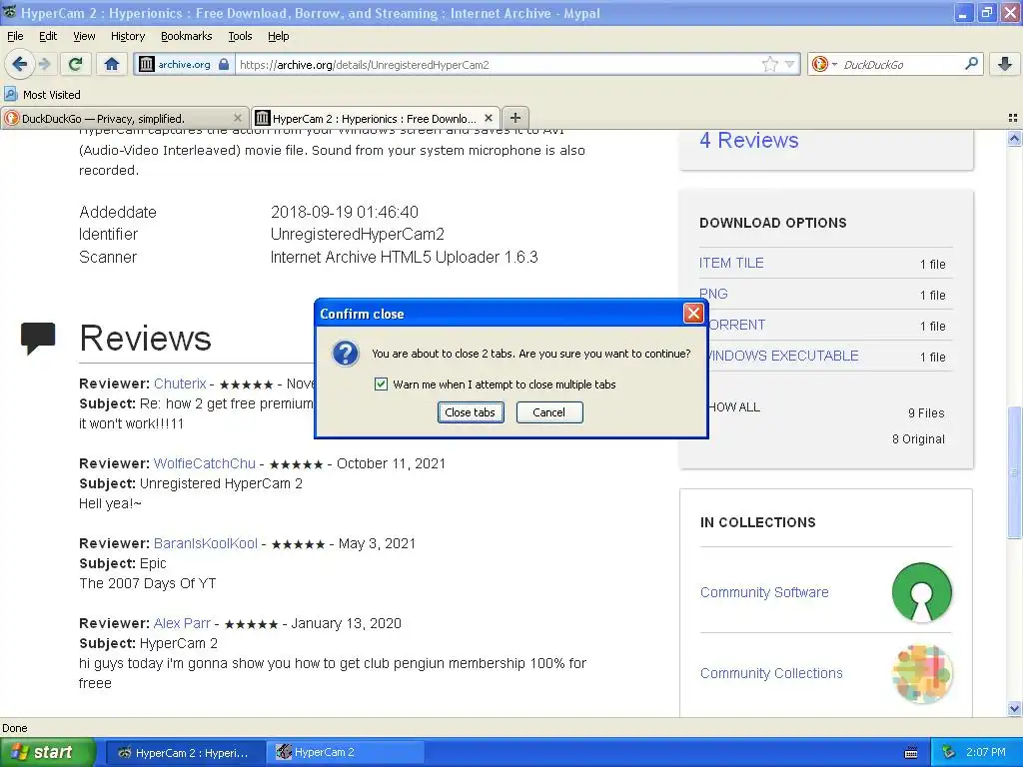Open a new tab with plus button

point(515,118)
